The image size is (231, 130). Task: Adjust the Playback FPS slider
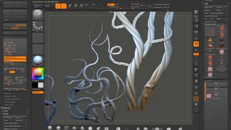15,48
